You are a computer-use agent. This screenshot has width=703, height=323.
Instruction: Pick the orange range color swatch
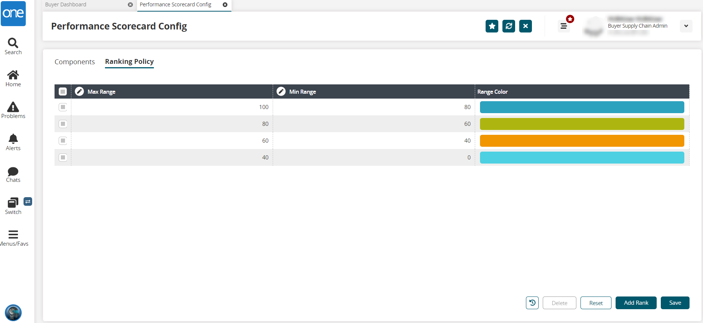(582, 141)
